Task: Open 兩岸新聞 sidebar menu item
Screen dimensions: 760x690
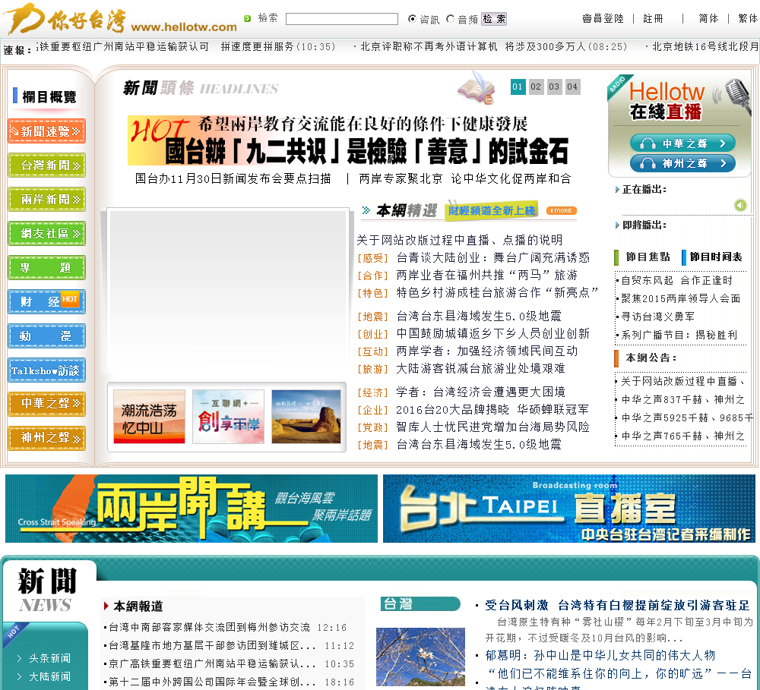Action: pyautogui.click(x=46, y=200)
